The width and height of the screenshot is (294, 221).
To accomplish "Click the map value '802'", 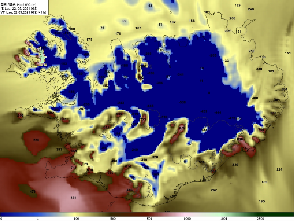I will pos(141,77).
